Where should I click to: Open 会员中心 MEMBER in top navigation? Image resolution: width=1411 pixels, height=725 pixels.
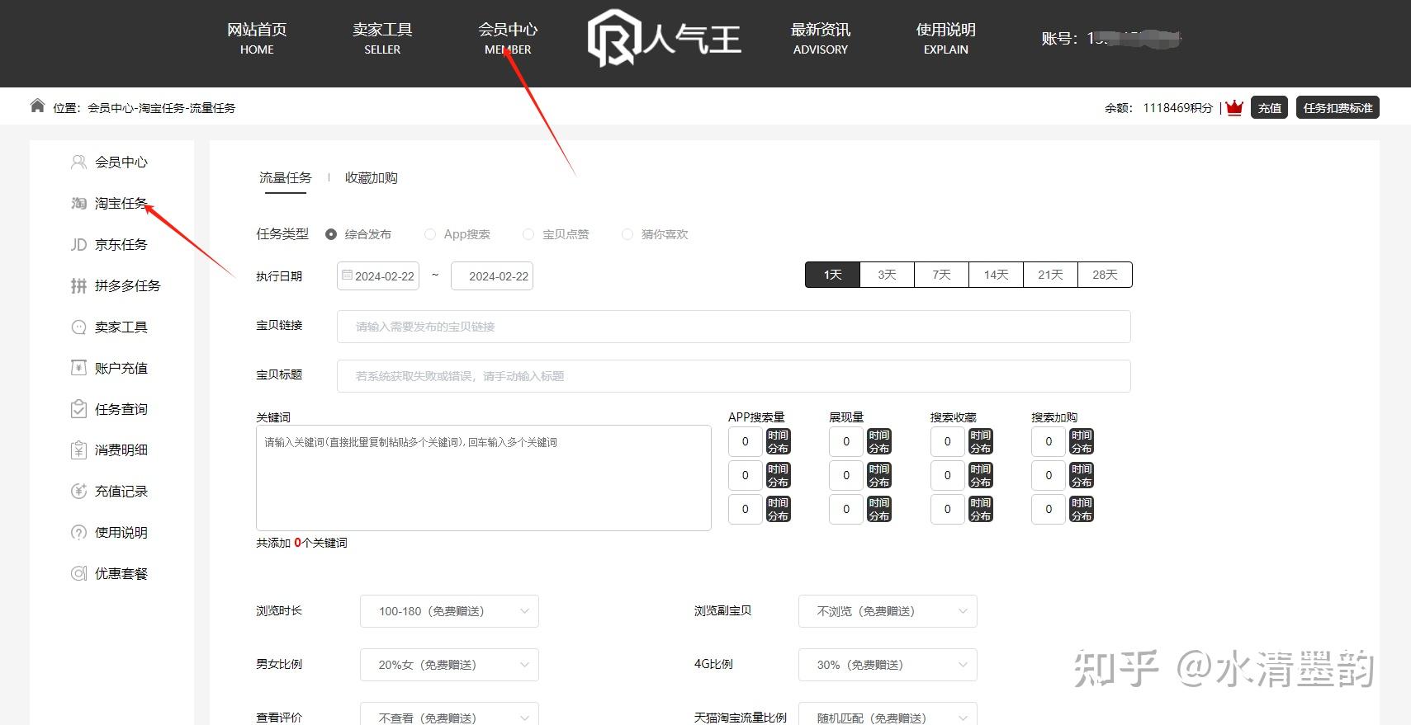pos(508,38)
